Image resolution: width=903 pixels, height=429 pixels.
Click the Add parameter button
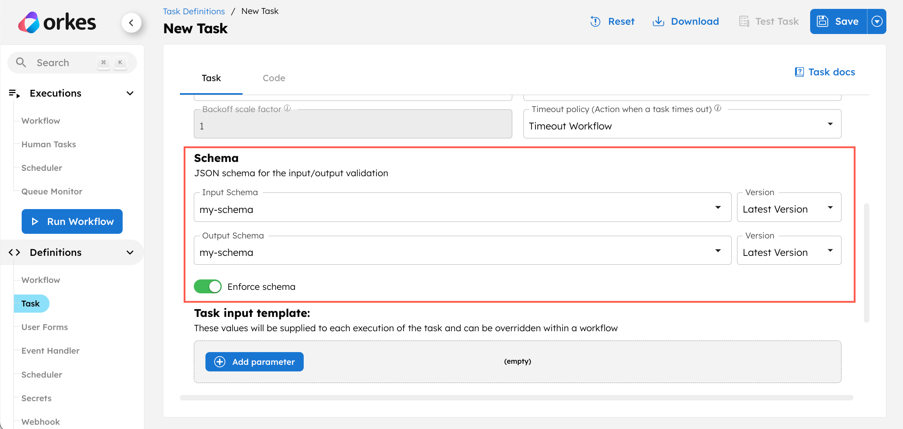point(255,361)
